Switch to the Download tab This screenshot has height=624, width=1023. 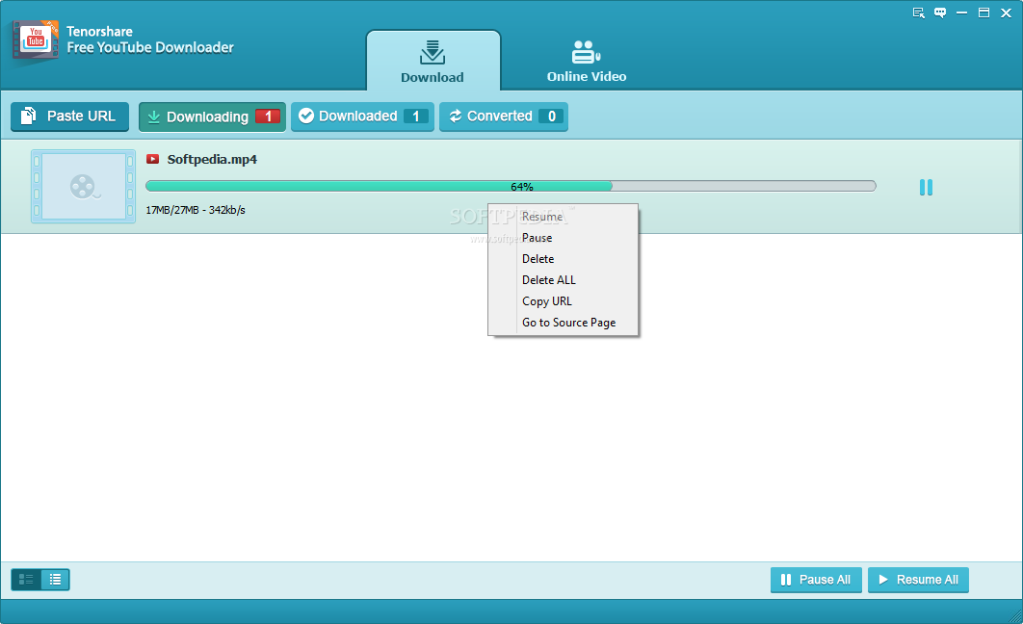coord(433,61)
